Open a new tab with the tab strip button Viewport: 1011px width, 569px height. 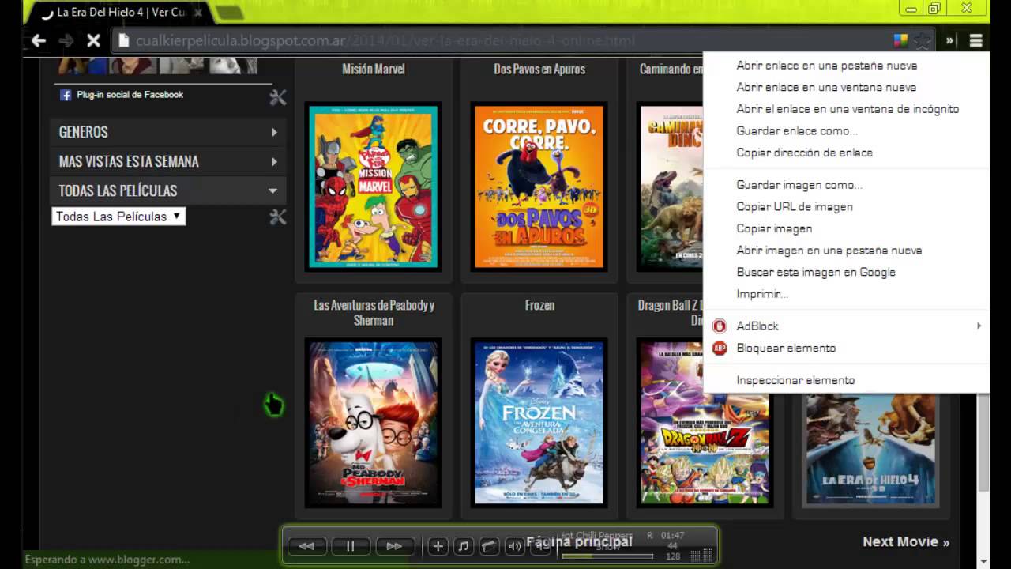coord(229,13)
